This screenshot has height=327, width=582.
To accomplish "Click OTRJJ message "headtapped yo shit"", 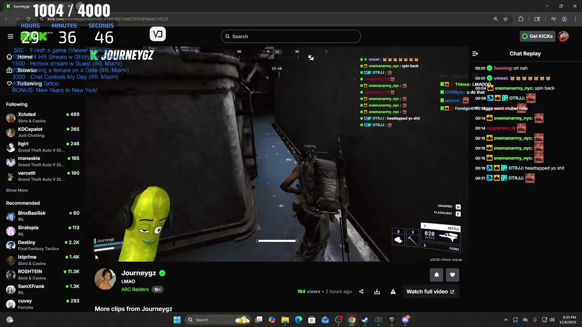I will (545, 168).
